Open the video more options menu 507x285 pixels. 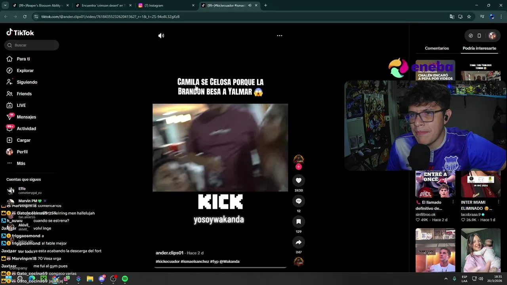coord(280,36)
